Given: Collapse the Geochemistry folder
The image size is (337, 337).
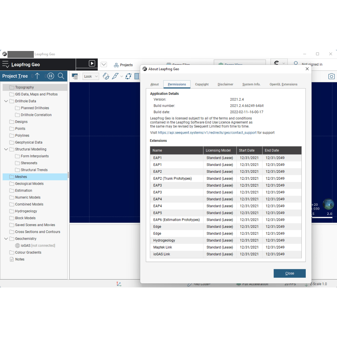Looking at the screenshot, I should click(6, 239).
